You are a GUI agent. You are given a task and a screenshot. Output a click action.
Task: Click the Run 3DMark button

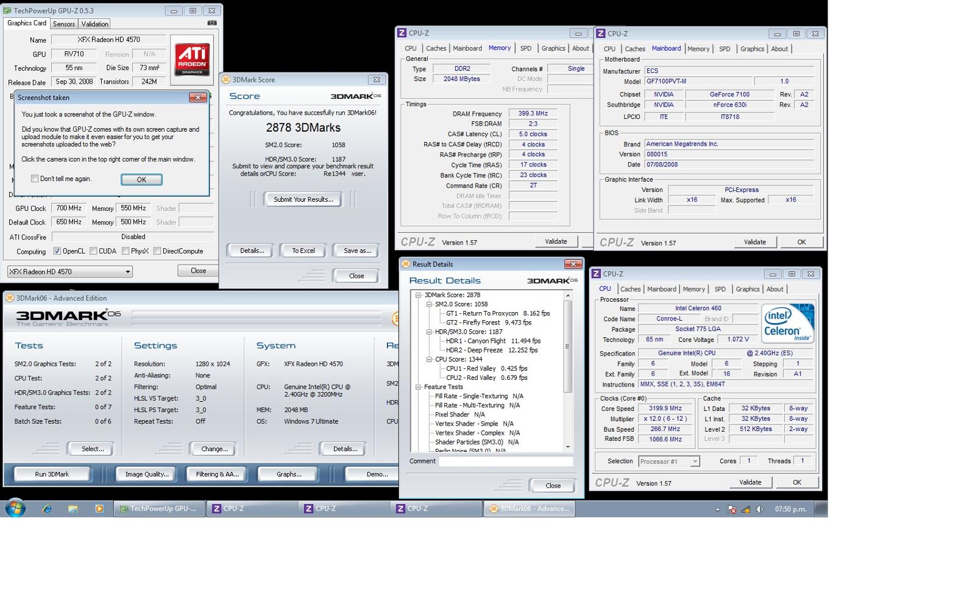[52, 474]
